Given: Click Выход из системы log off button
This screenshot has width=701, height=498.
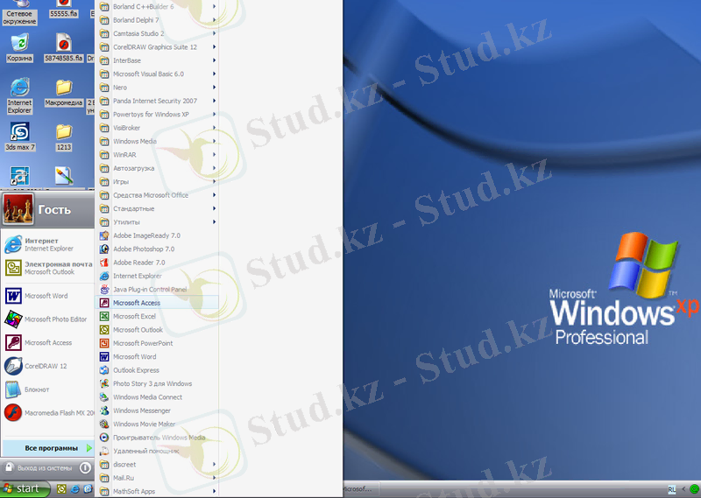Looking at the screenshot, I should coord(39,468).
